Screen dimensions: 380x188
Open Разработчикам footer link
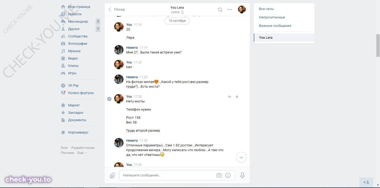point(83,148)
